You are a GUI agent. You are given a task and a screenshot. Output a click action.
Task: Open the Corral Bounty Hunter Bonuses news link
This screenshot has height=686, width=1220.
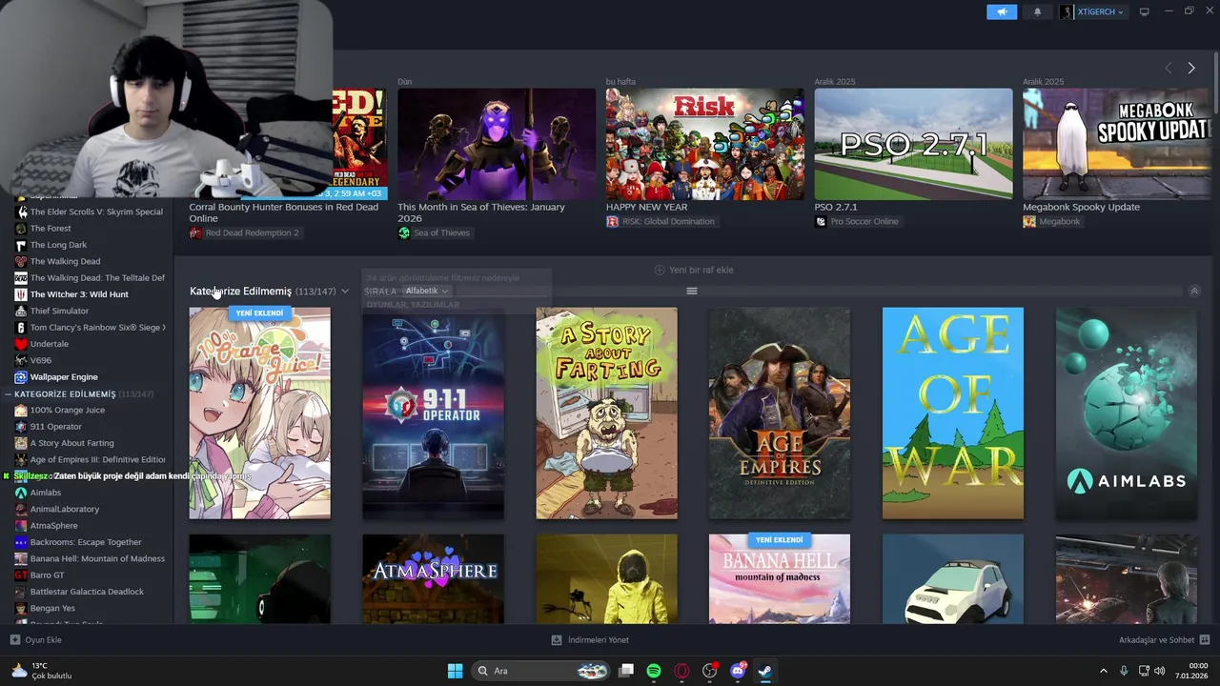(x=284, y=212)
